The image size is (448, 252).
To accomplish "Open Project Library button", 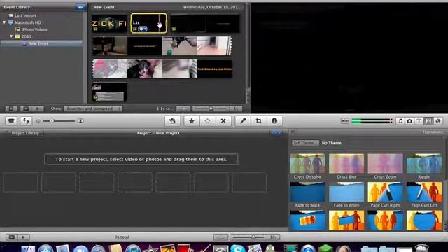I will pos(25,133).
